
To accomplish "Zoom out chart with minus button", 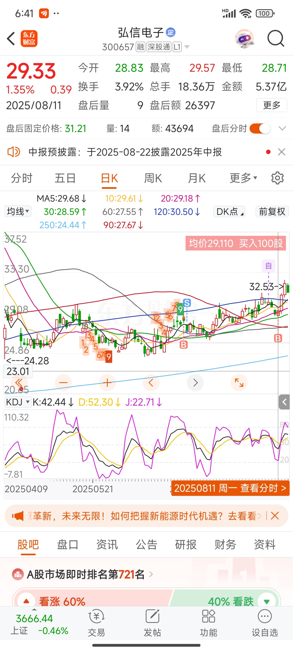I will coord(63,383).
